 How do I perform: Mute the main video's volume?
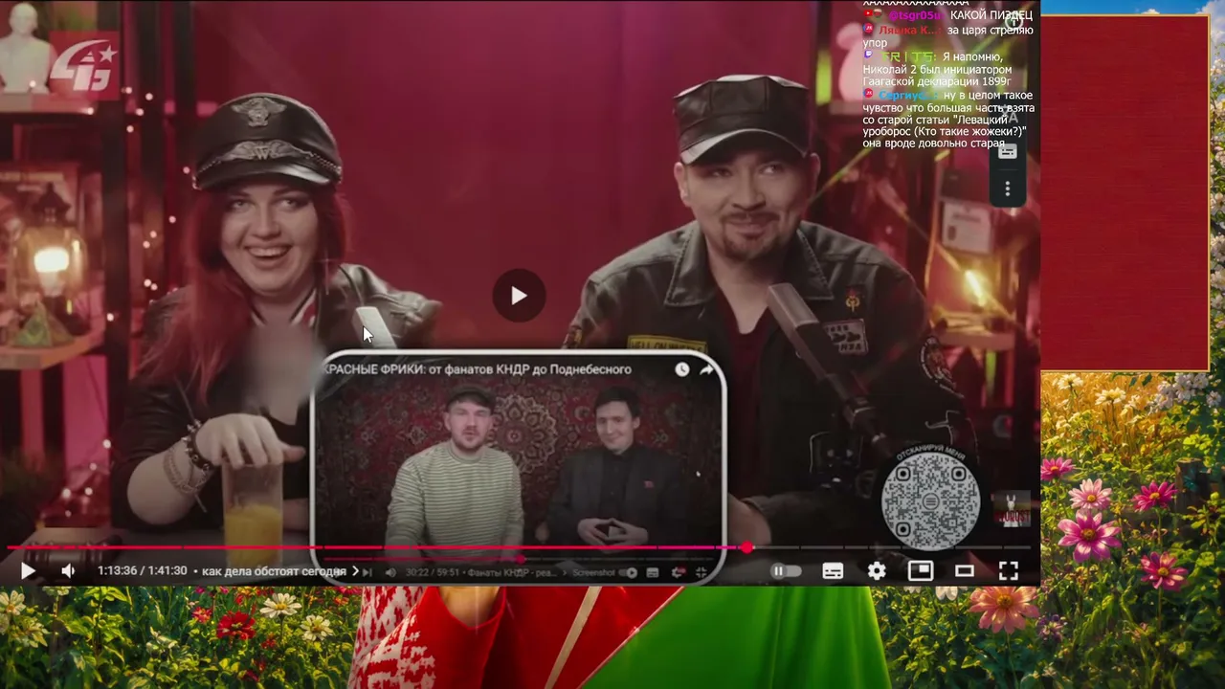point(68,571)
